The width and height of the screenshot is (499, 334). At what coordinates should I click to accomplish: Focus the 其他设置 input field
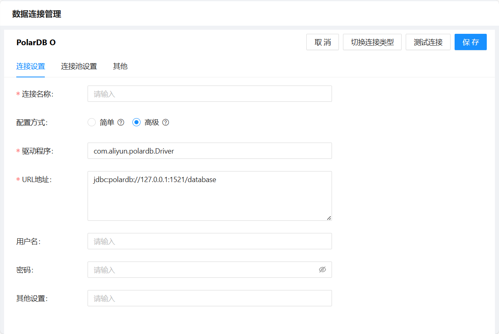pos(209,298)
